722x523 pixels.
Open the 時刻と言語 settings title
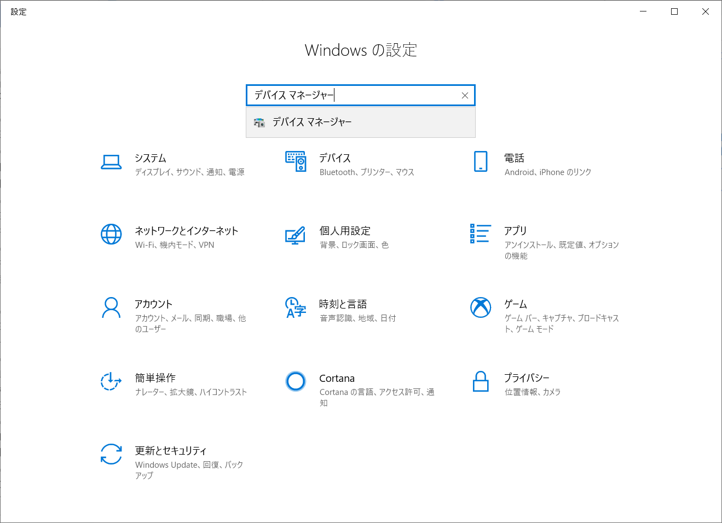pyautogui.click(x=343, y=304)
